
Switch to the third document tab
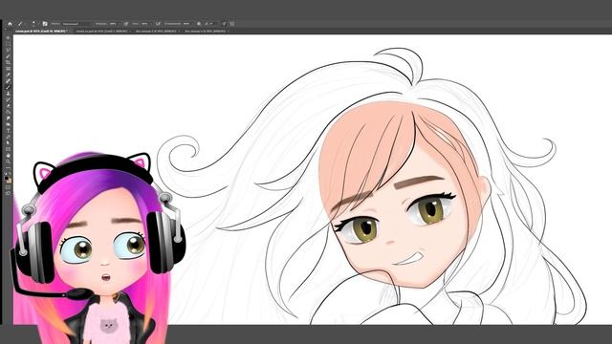click(x=157, y=31)
